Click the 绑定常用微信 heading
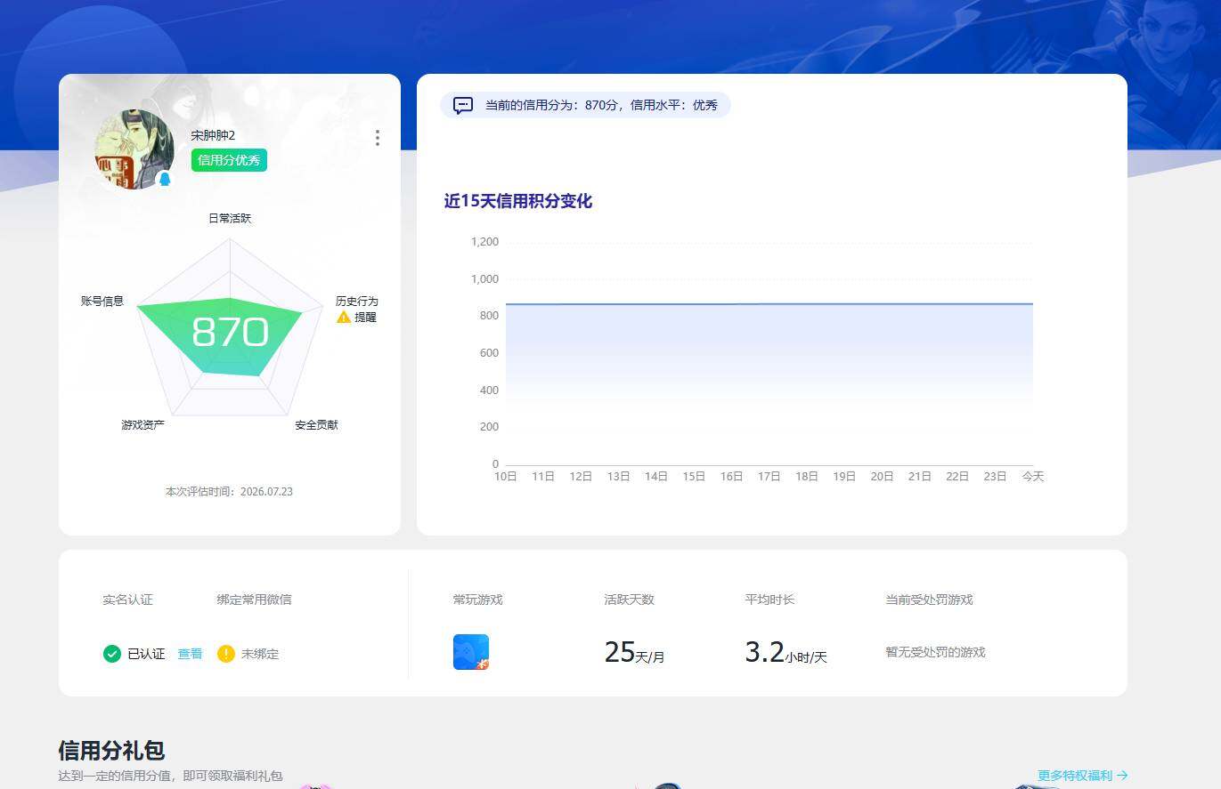The width and height of the screenshot is (1221, 789). coord(254,600)
